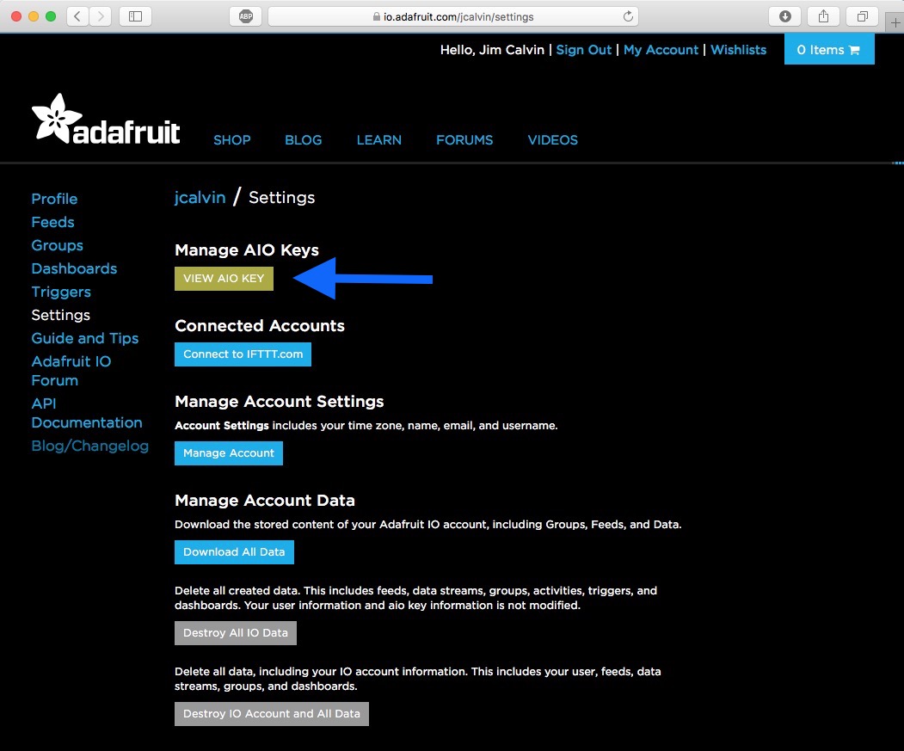The height and width of the screenshot is (751, 904).
Task: Click the Manage Account button
Action: [228, 453]
